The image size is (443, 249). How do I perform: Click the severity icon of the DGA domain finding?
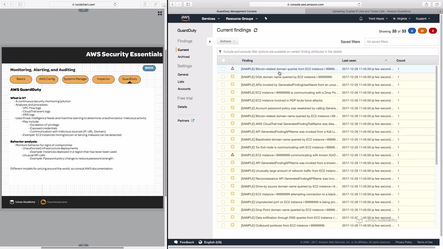233,77
